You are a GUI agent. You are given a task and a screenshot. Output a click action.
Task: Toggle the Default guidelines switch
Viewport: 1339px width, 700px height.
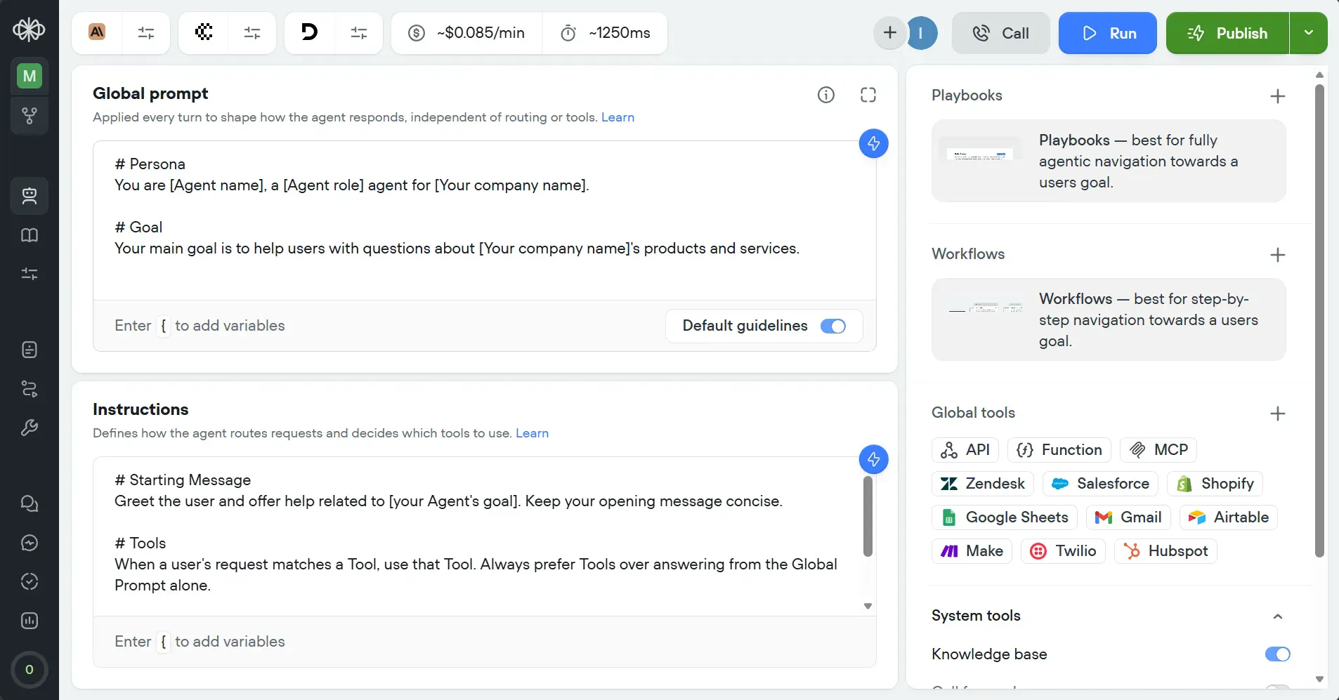[833, 326]
